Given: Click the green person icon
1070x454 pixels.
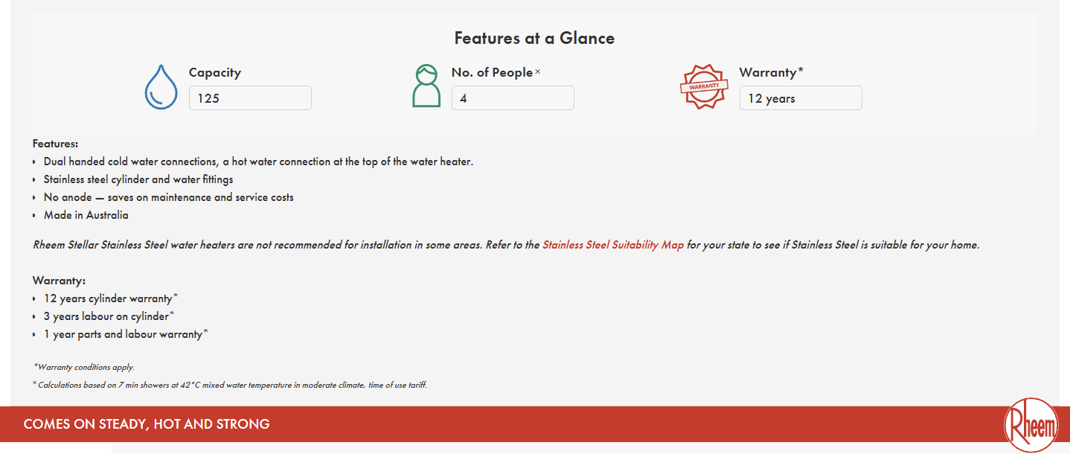Looking at the screenshot, I should click(x=426, y=86).
